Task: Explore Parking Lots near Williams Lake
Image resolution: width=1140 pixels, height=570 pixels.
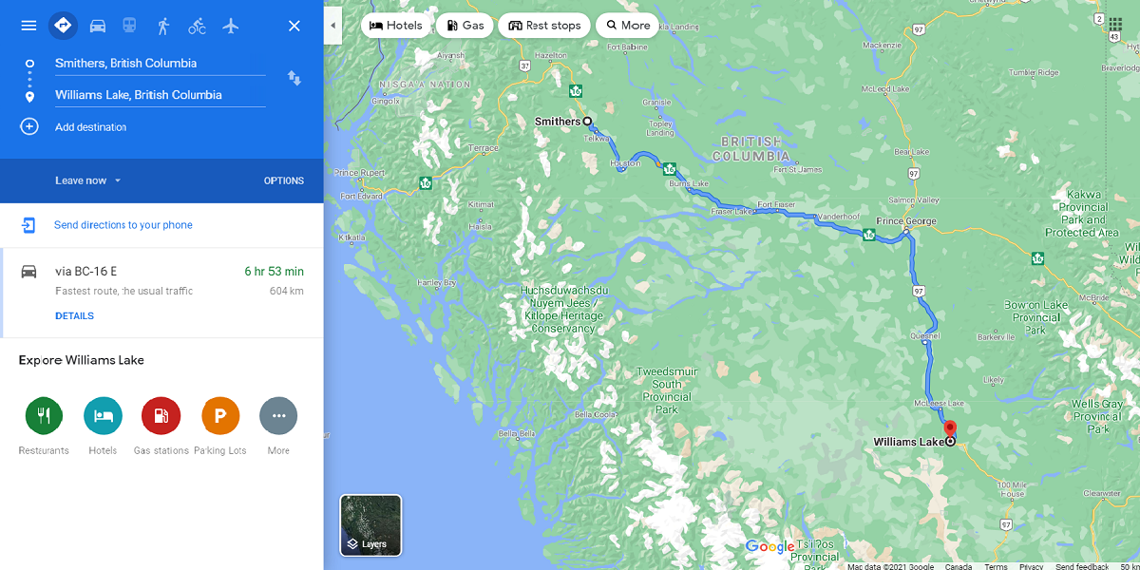Action: coord(220,416)
